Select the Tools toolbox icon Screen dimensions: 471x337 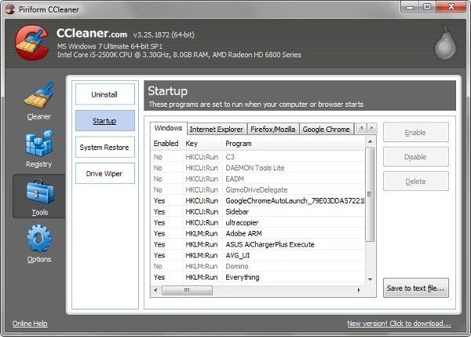coord(40,192)
